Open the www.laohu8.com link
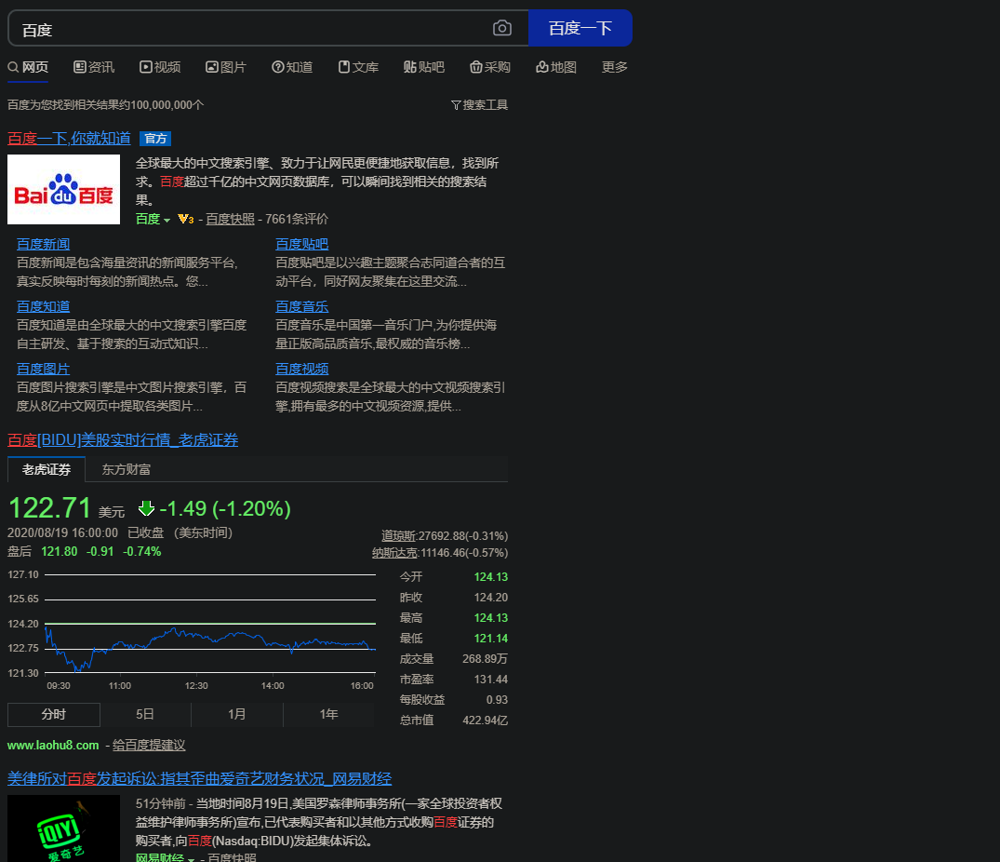 (53, 746)
